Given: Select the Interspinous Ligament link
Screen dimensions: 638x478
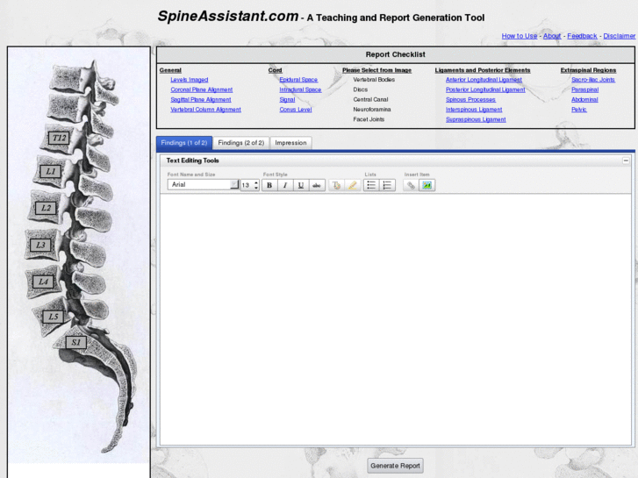Looking at the screenshot, I should click(x=474, y=110).
